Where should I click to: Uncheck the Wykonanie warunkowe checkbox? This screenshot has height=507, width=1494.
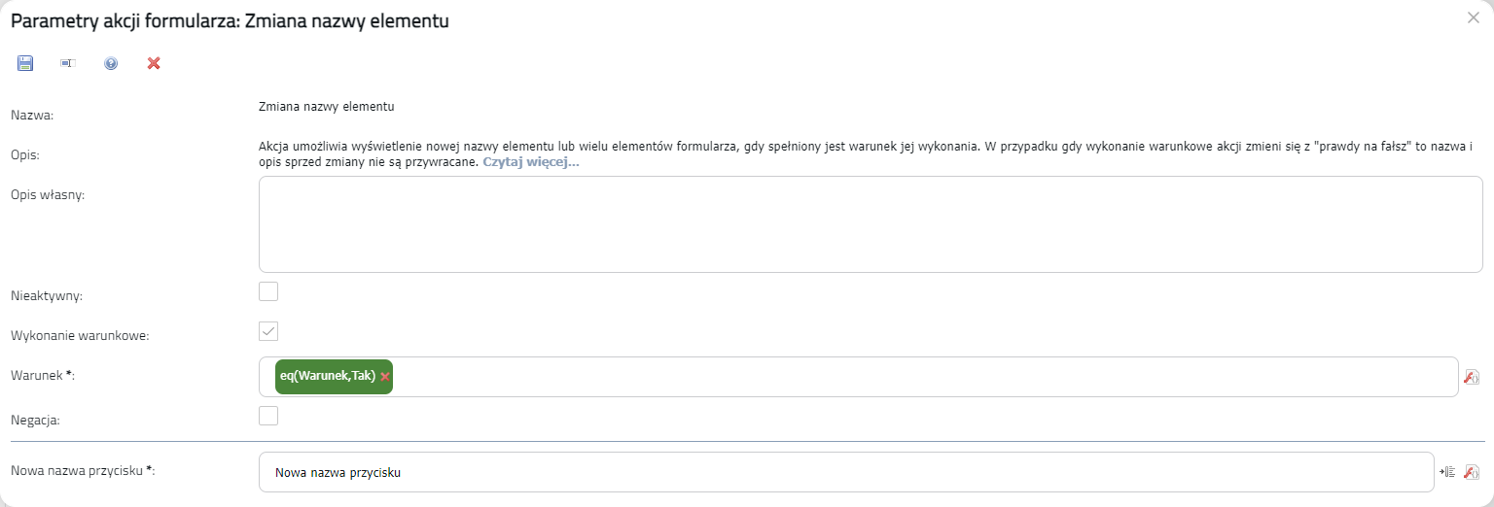[x=268, y=331]
